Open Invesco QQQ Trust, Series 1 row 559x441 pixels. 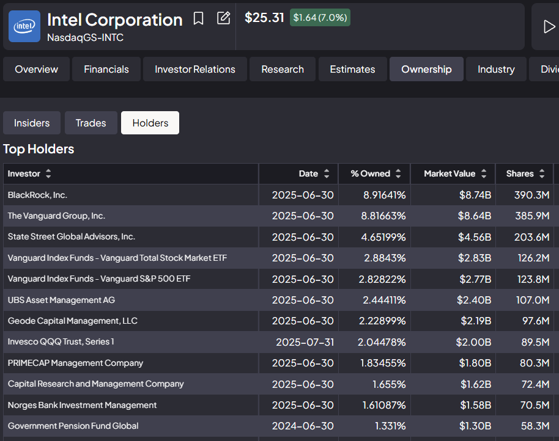pyautogui.click(x=278, y=341)
